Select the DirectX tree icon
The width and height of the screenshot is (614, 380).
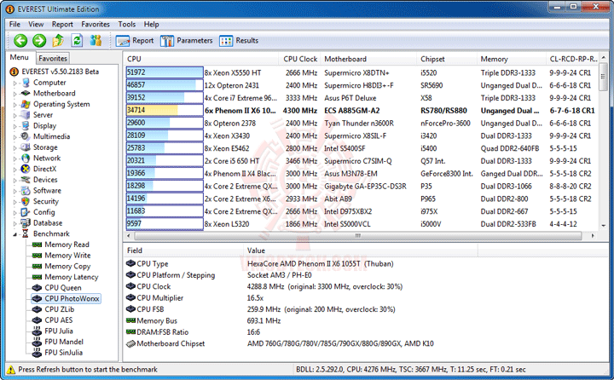point(26,169)
